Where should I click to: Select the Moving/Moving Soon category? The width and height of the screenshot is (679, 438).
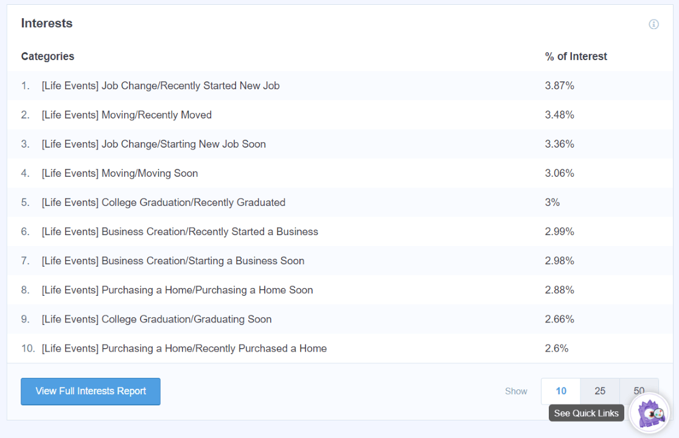coord(120,173)
